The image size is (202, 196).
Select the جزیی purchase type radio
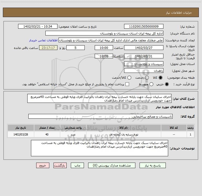(167, 84)
